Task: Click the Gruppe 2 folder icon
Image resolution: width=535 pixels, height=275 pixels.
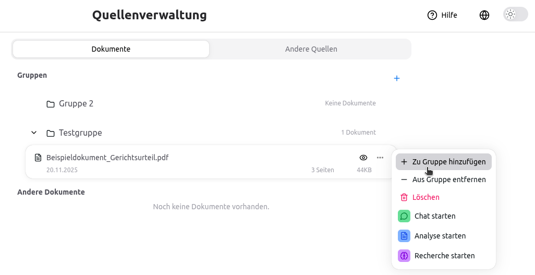Action: 51,104
